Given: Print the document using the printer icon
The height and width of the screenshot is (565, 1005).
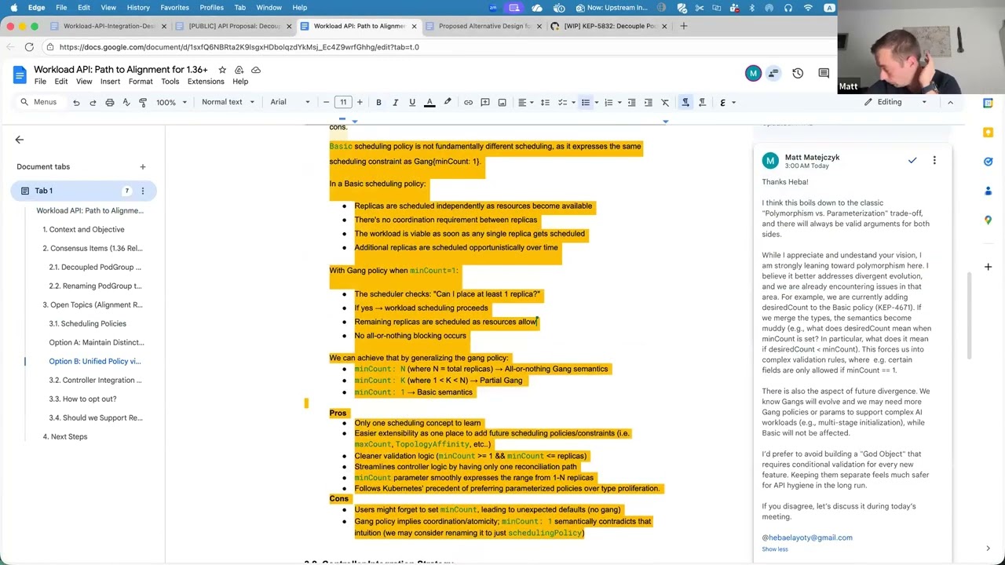Looking at the screenshot, I should (x=109, y=102).
